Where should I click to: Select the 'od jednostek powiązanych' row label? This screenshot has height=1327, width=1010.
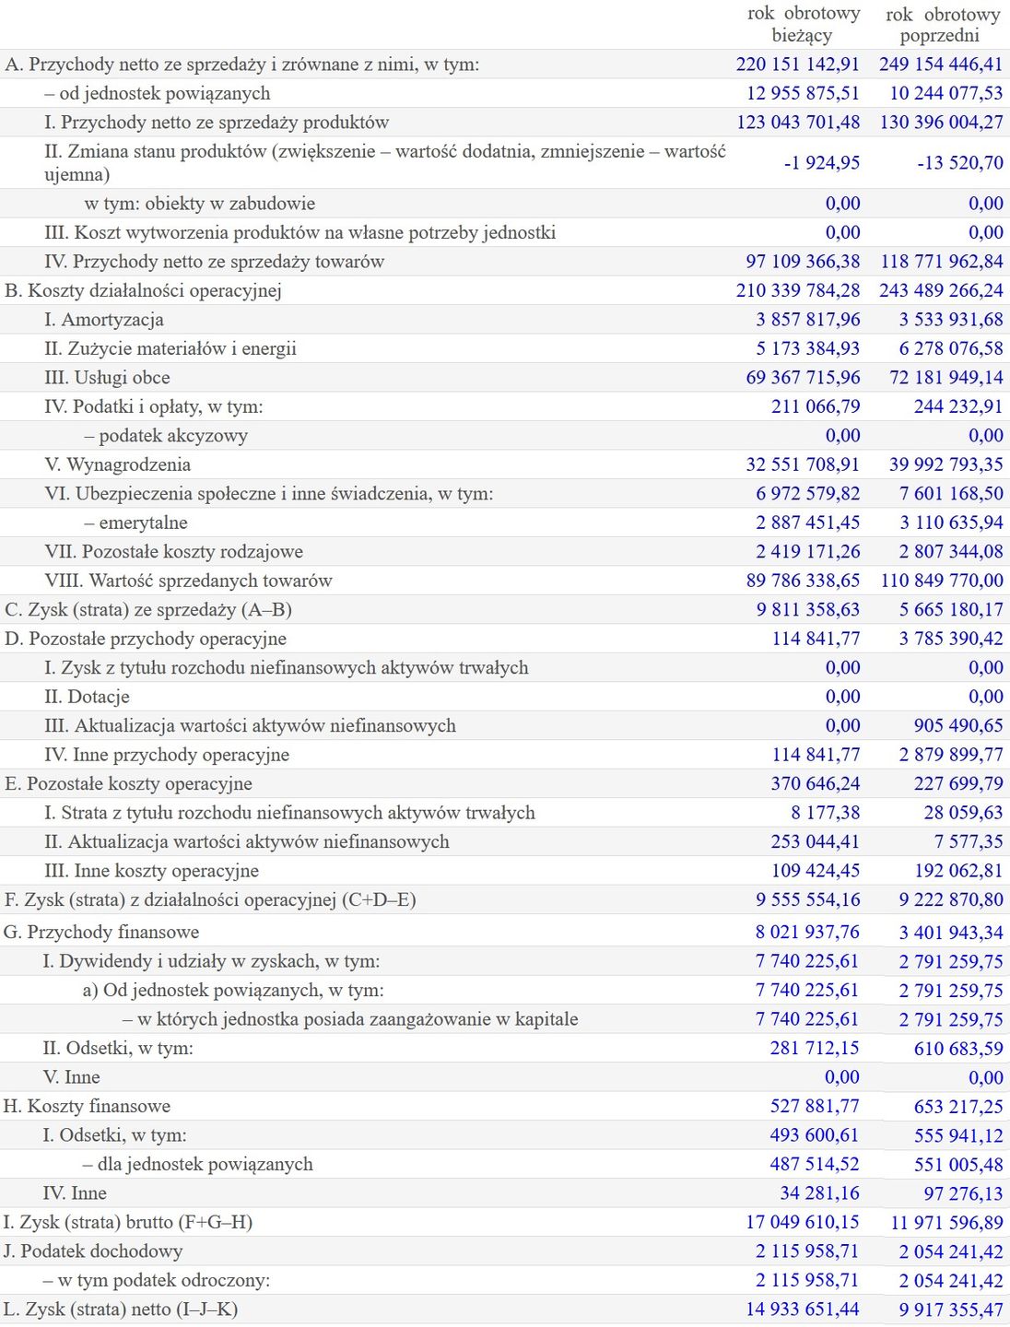(x=158, y=93)
